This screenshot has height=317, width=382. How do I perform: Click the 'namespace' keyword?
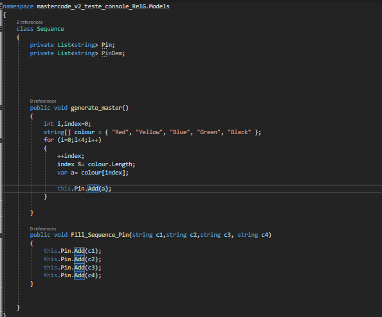click(18, 6)
